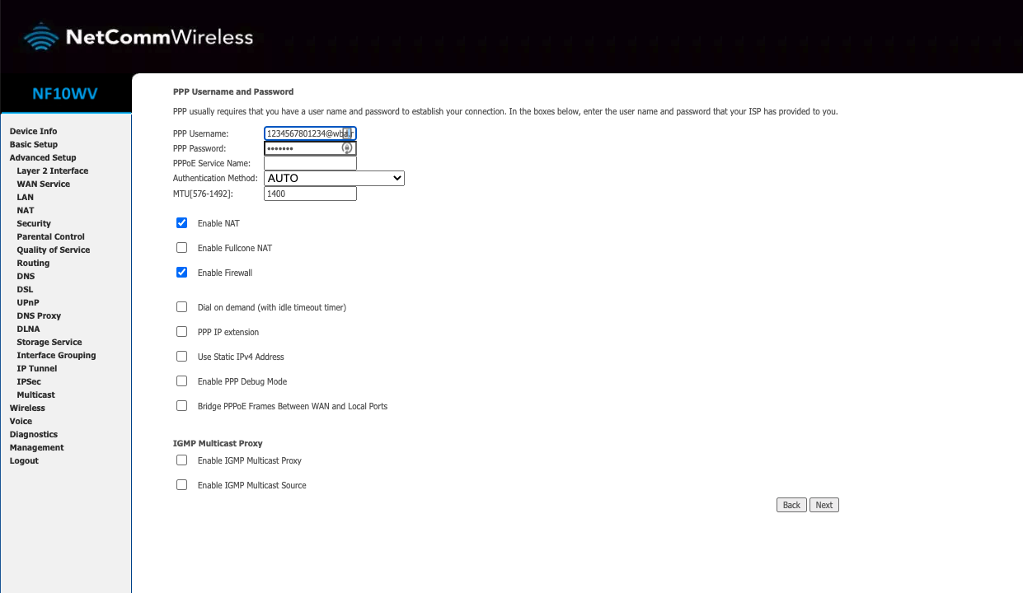
Task: Uncheck the Enable NAT checkbox
Action: pyautogui.click(x=182, y=223)
